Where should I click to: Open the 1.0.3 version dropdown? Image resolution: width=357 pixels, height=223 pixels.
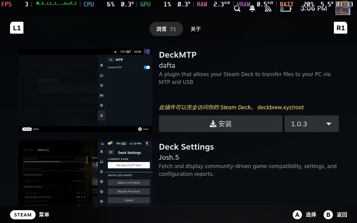[312, 124]
